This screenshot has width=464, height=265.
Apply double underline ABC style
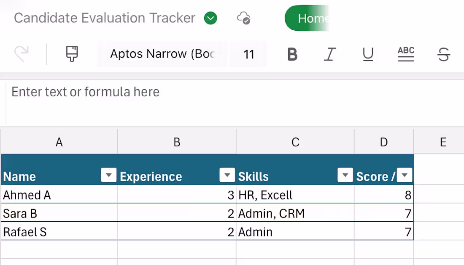[x=406, y=54]
